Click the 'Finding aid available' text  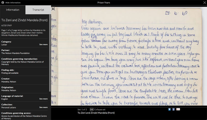[10, 73]
